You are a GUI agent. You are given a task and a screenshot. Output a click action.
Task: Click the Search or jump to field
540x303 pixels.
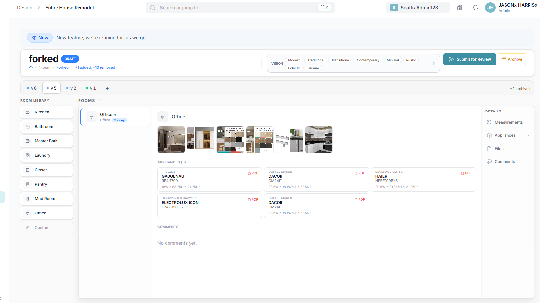[x=240, y=8]
